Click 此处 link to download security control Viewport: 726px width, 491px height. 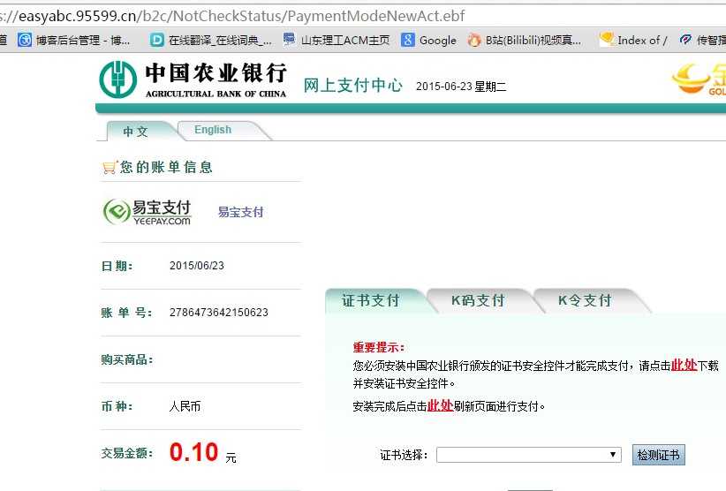684,366
